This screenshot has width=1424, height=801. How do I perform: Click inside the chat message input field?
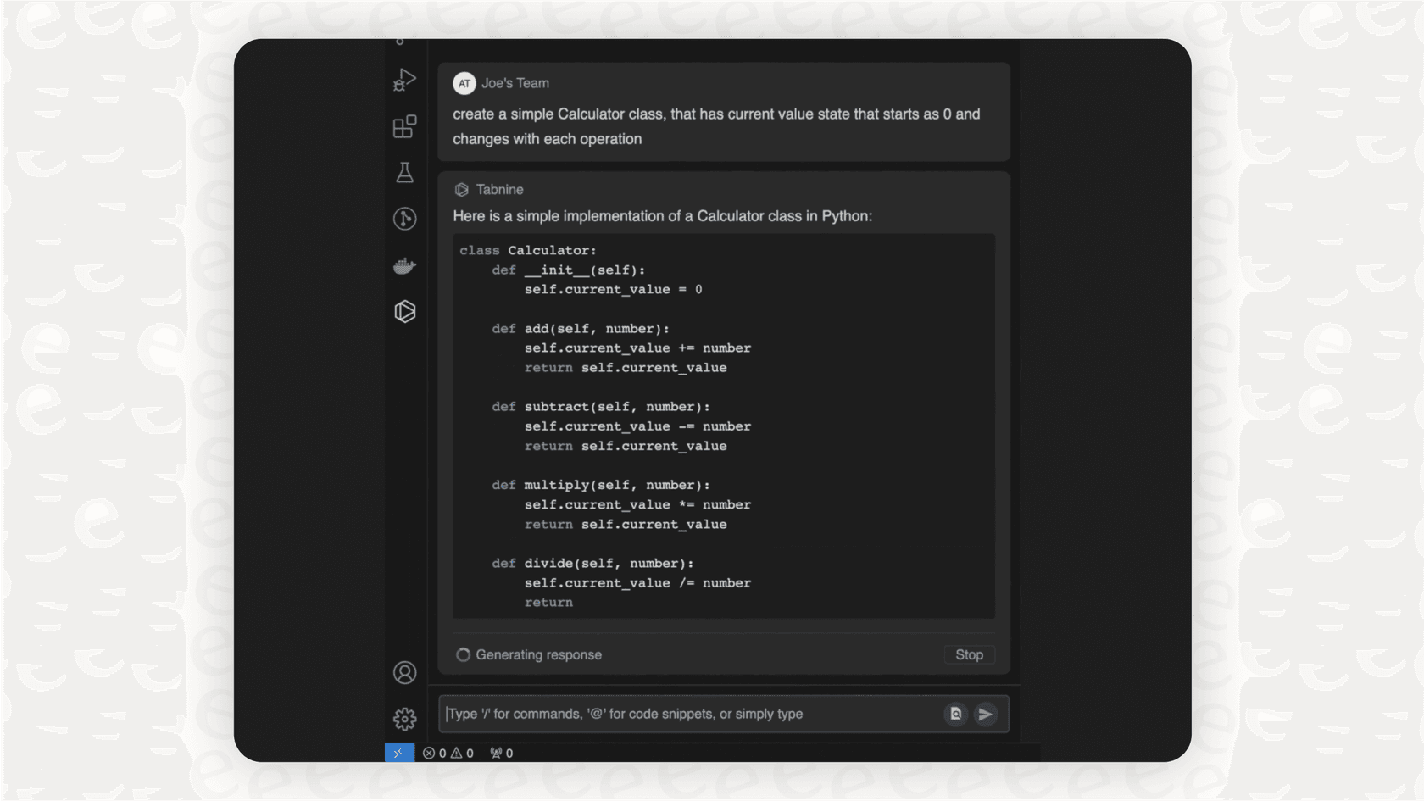coord(678,714)
